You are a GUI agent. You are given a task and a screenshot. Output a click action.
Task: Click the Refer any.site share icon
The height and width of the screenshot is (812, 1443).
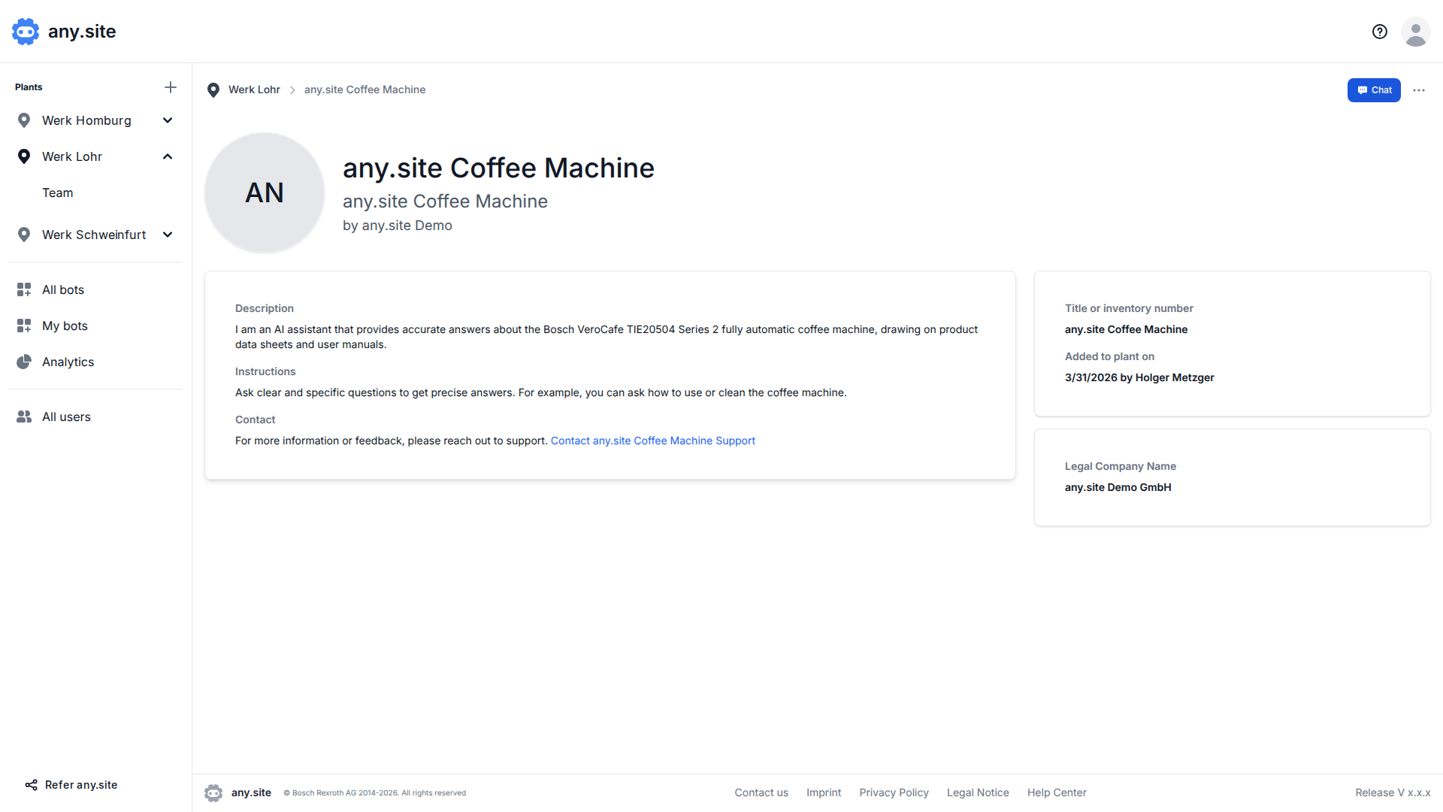[32, 785]
